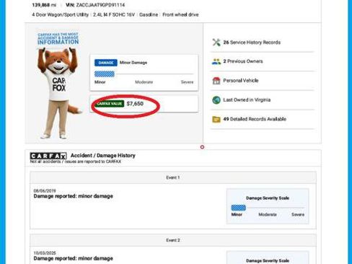The image size is (352, 264).
Task: Click the $7,650 CARFAX value
Action: (x=135, y=104)
